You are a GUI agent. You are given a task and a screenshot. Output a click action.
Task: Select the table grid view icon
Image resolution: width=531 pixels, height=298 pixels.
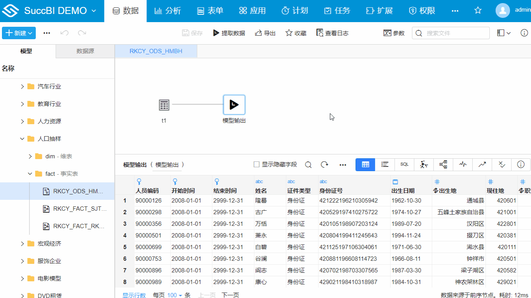click(x=365, y=165)
